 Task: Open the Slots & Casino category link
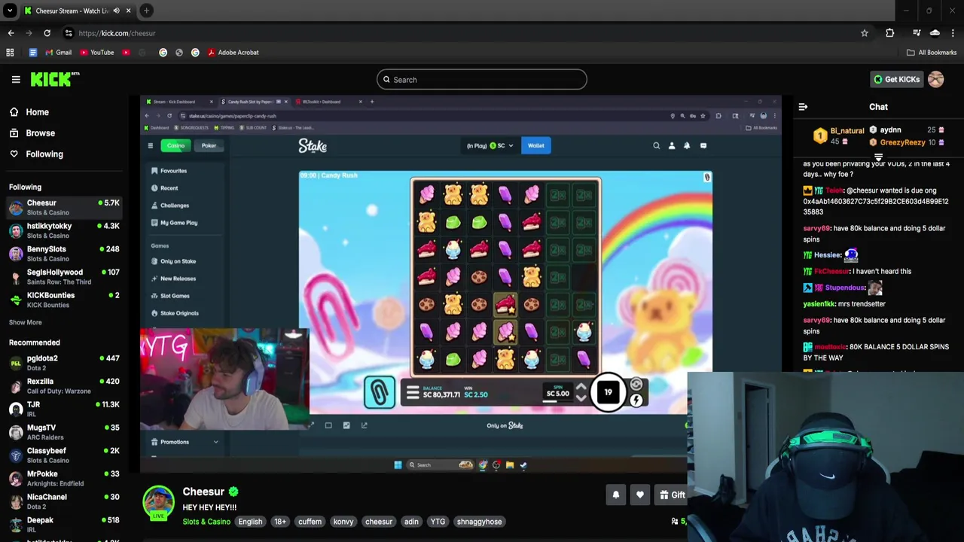(x=206, y=522)
